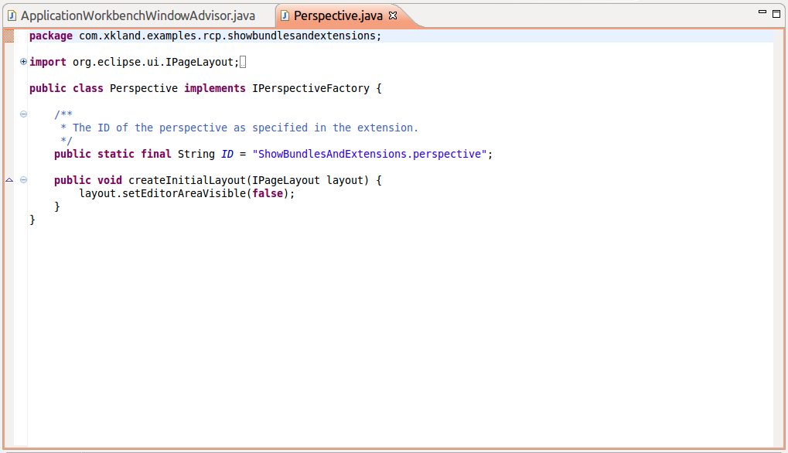Click 'setEditorAreaVisible' method call

pos(184,193)
